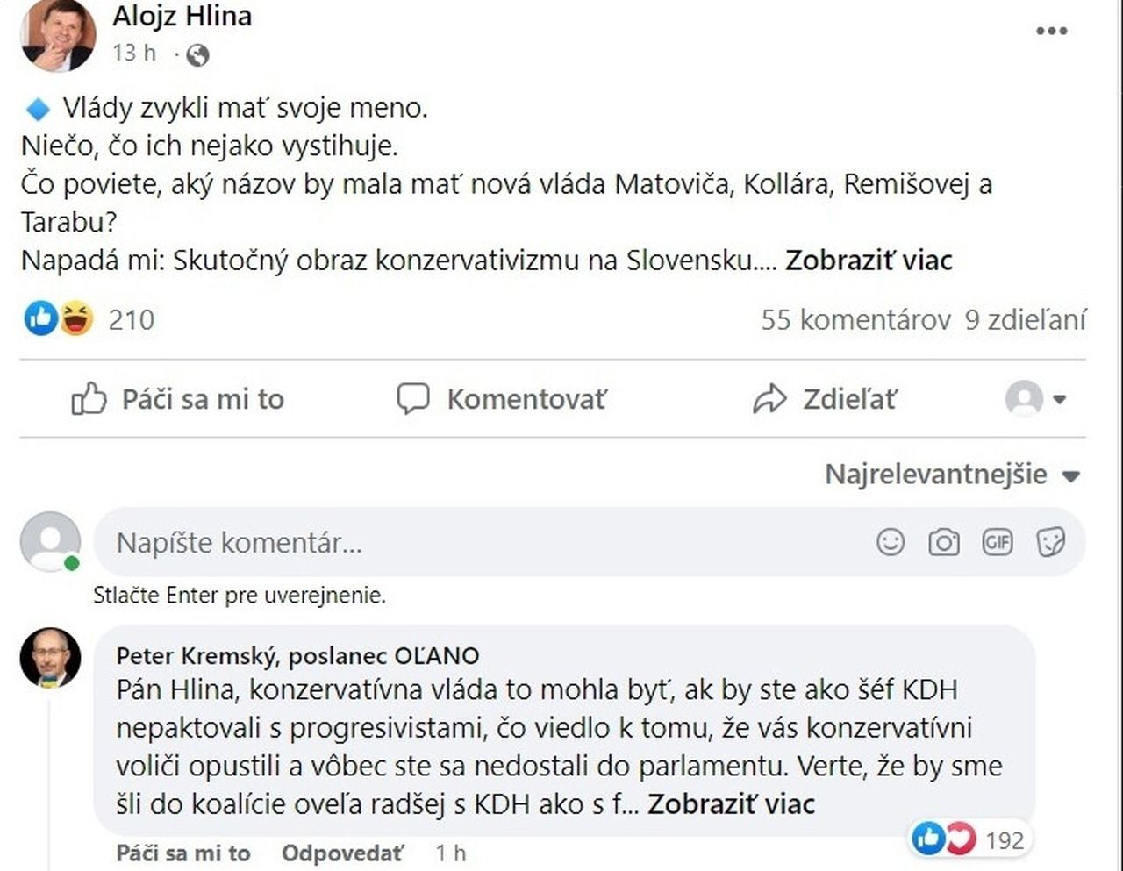Expand the comment-as profile selector arrow
The image size is (1123, 871).
pyautogui.click(x=1059, y=399)
